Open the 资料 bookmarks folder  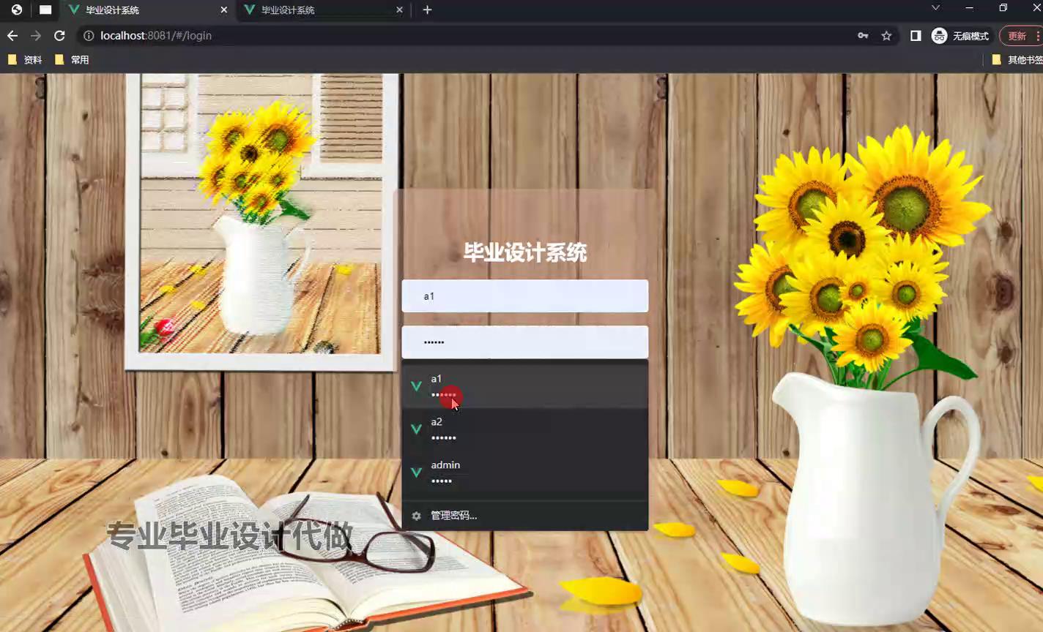(x=25, y=60)
